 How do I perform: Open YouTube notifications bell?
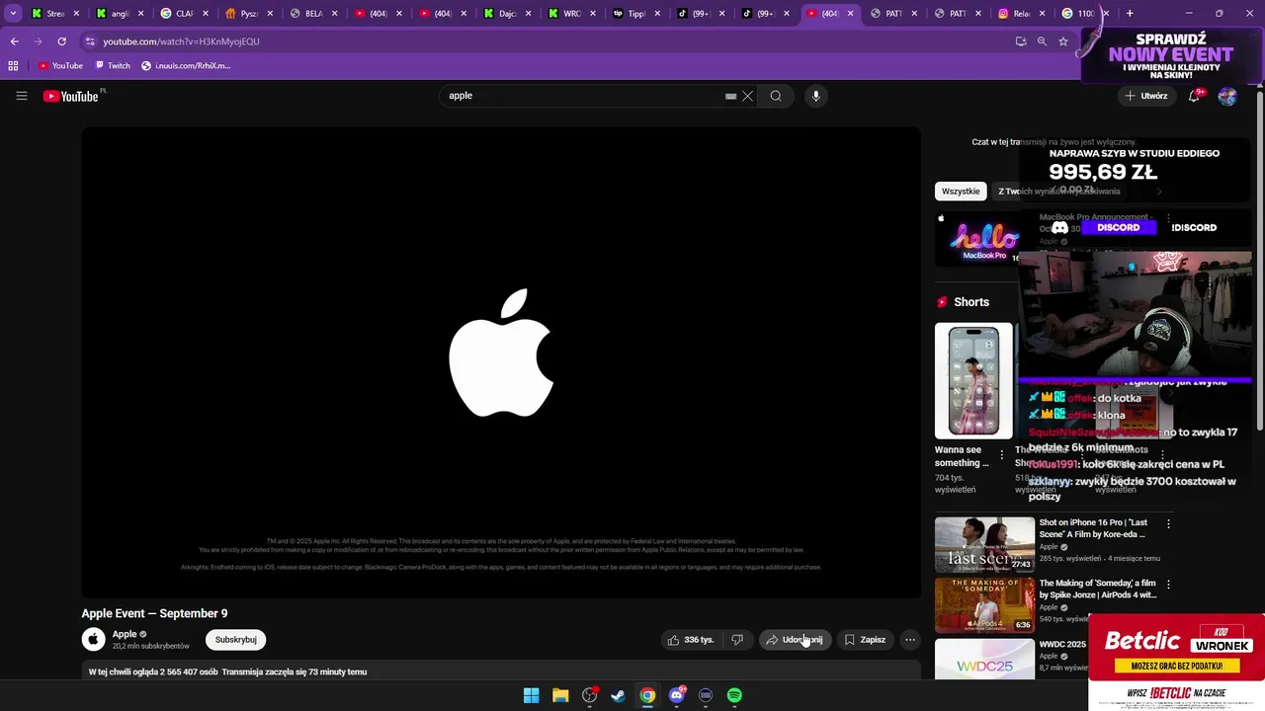pos(1194,96)
